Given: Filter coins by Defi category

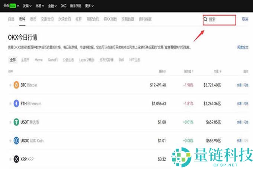Looking at the screenshot, I should click(121, 60).
